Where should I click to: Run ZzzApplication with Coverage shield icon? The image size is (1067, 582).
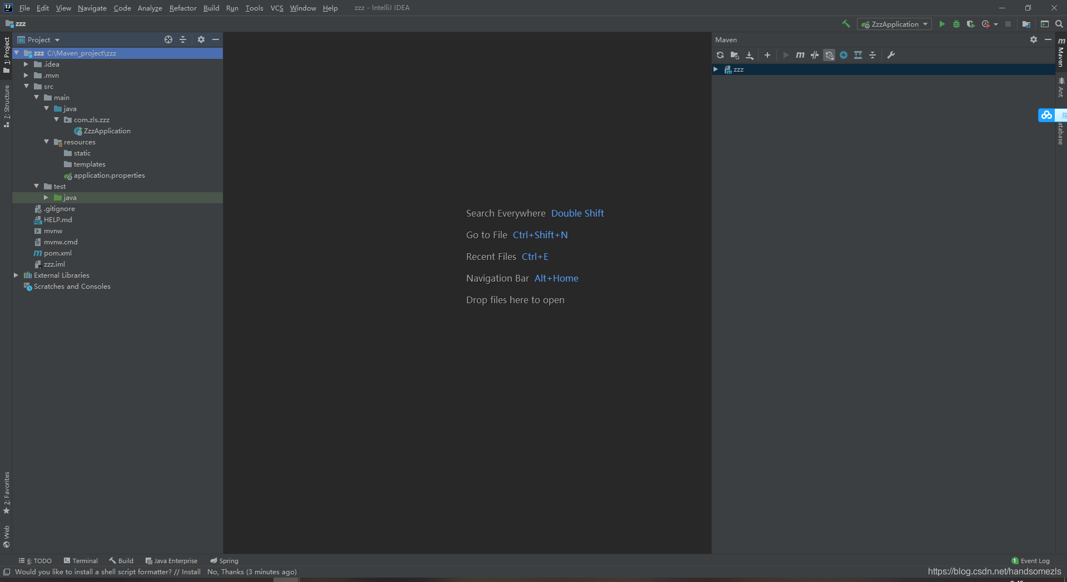[971, 24]
